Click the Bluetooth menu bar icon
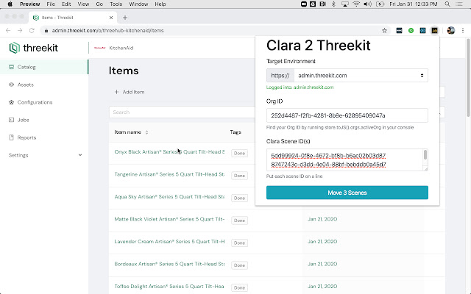The width and height of the screenshot is (471, 294). click(333, 4)
